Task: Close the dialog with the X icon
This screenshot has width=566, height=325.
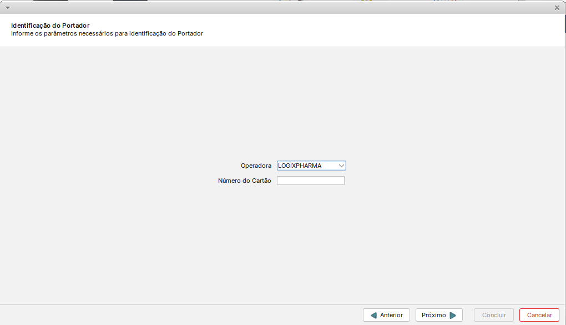Action: tap(557, 8)
